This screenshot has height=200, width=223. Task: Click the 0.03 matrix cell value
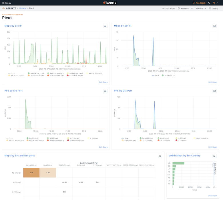pos(65,192)
